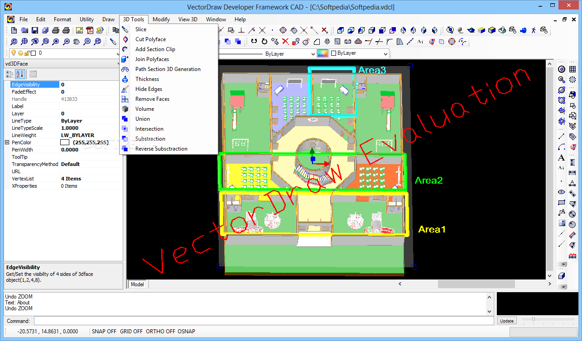Click the Update button
Screen dimensions: 582x341
tap(507, 321)
